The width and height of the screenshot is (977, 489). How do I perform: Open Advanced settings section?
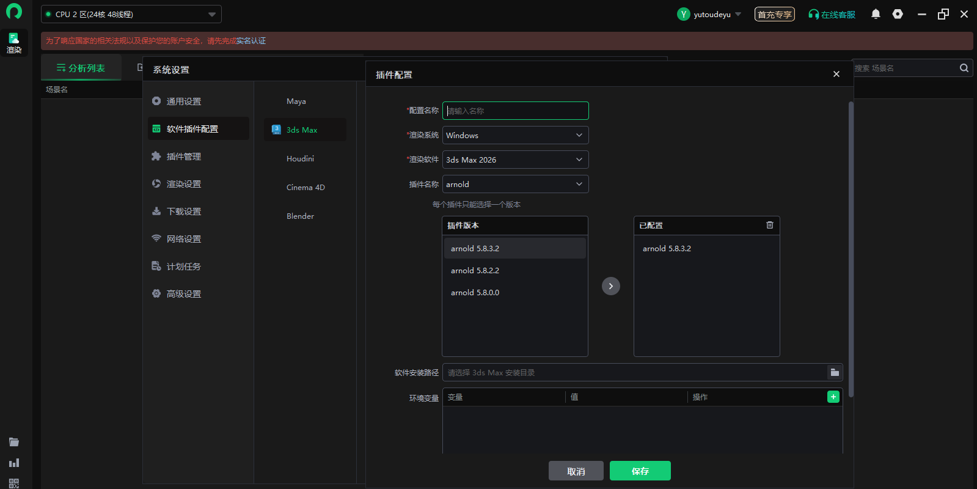tap(199, 294)
